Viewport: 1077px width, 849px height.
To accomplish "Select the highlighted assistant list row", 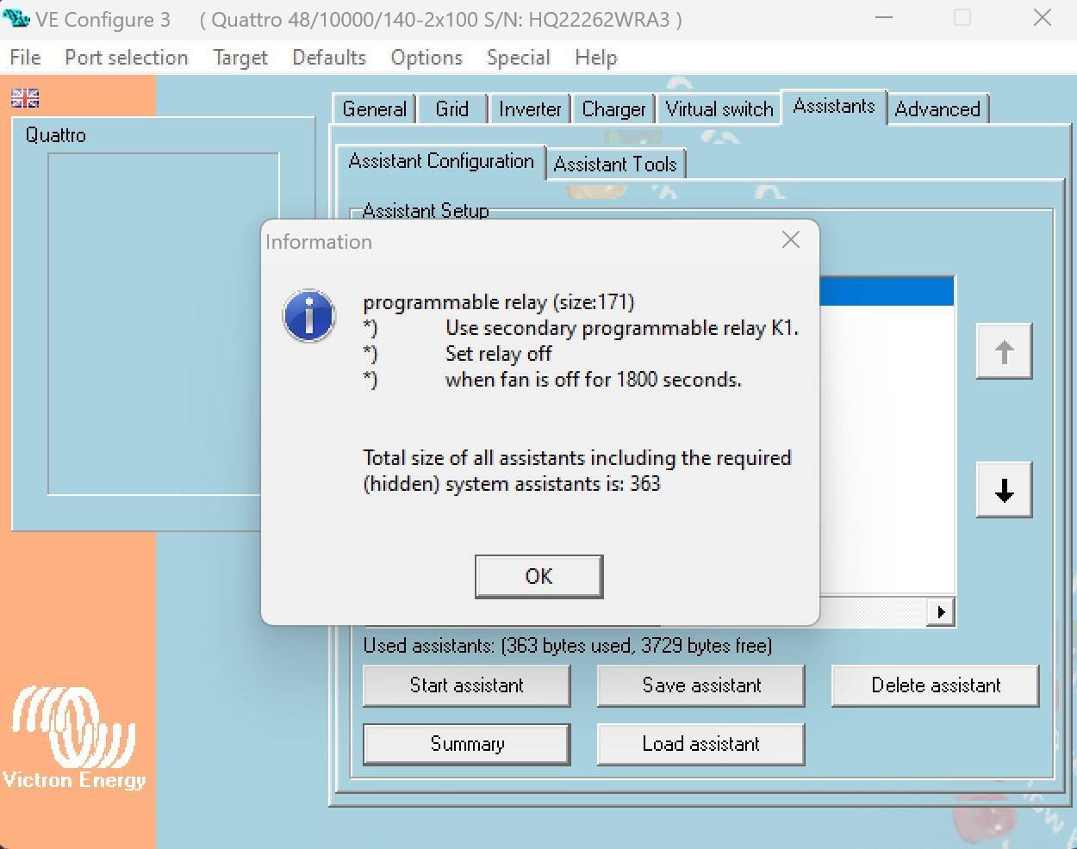I will (886, 292).
